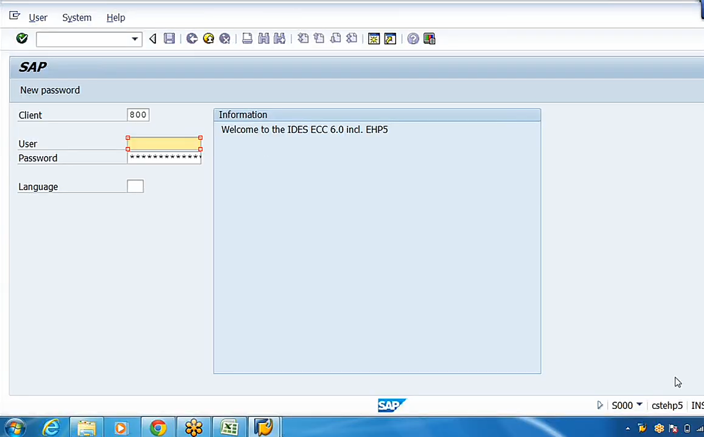The width and height of the screenshot is (704, 437).
Task: Switch to the SAP Logon taskbar button
Action: (x=264, y=427)
